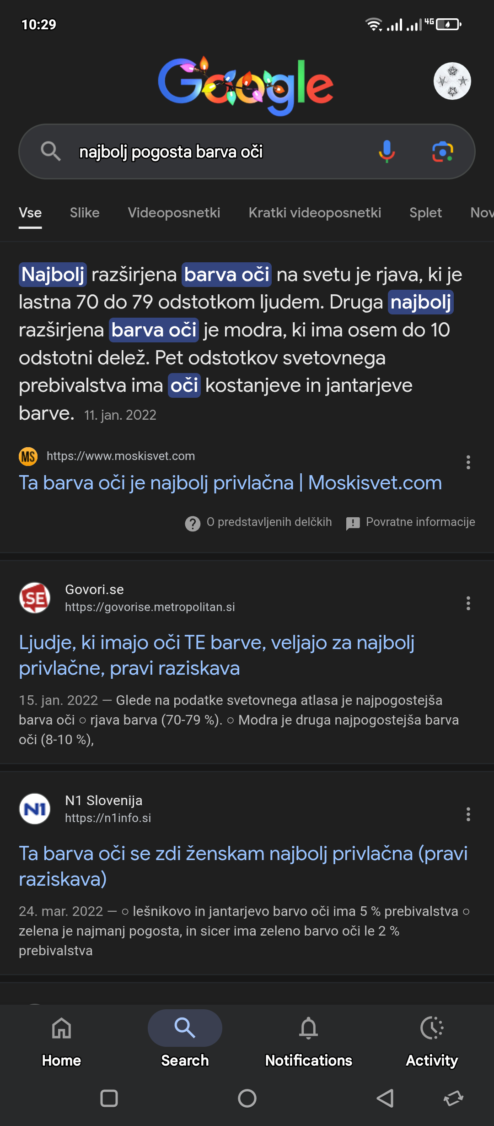
Task: Open three-dot menu for N1 Slovenija result
Action: click(x=468, y=814)
